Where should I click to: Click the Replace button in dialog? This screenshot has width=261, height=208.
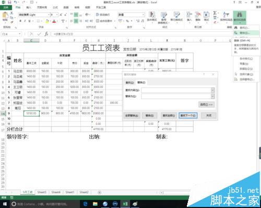pos(150,115)
